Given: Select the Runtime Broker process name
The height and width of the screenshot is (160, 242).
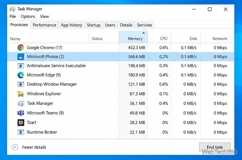Looking at the screenshot, I should coord(42,132).
